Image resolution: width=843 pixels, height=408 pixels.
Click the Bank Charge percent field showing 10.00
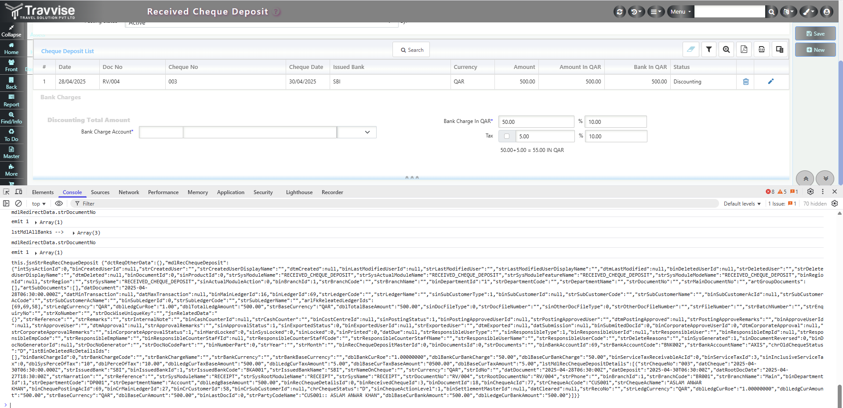pos(616,122)
